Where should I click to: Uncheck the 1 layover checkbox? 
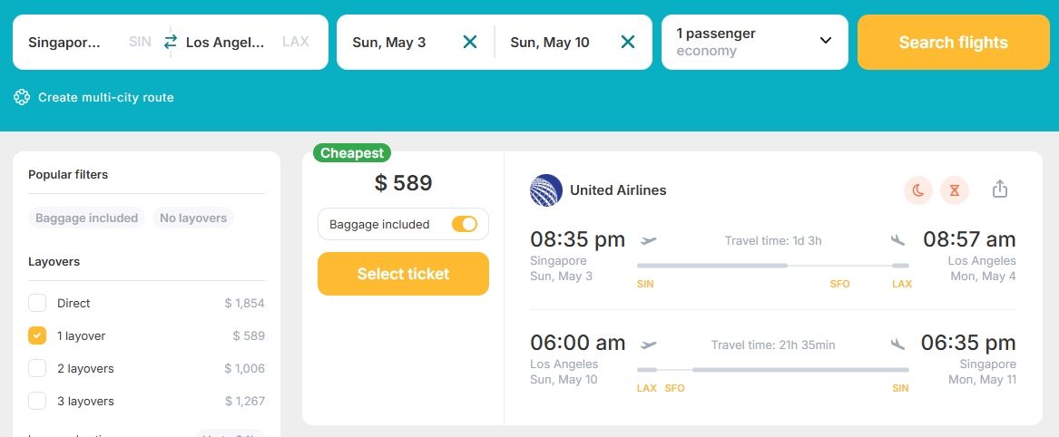37,335
